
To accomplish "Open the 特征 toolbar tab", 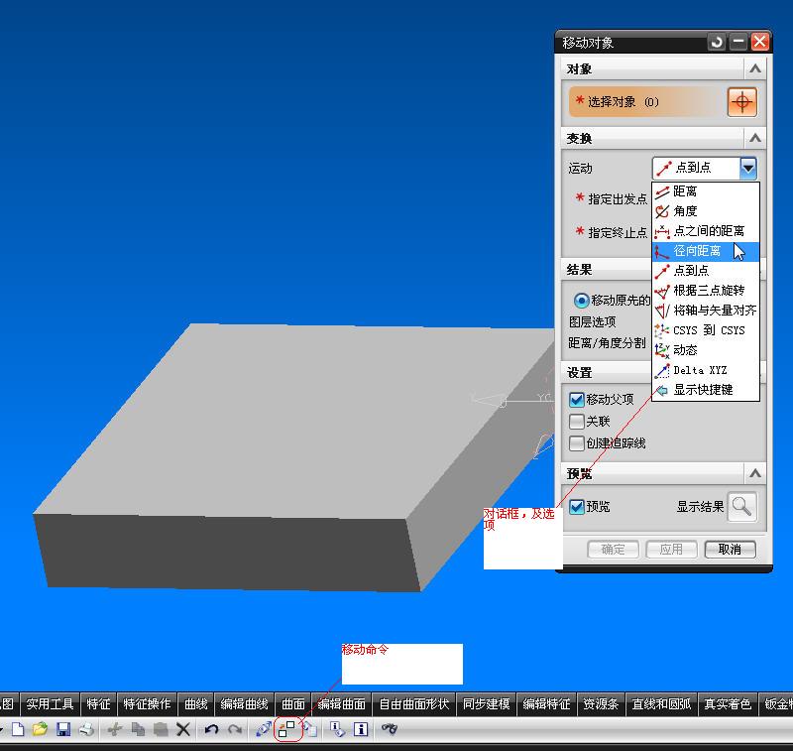I will (98, 704).
